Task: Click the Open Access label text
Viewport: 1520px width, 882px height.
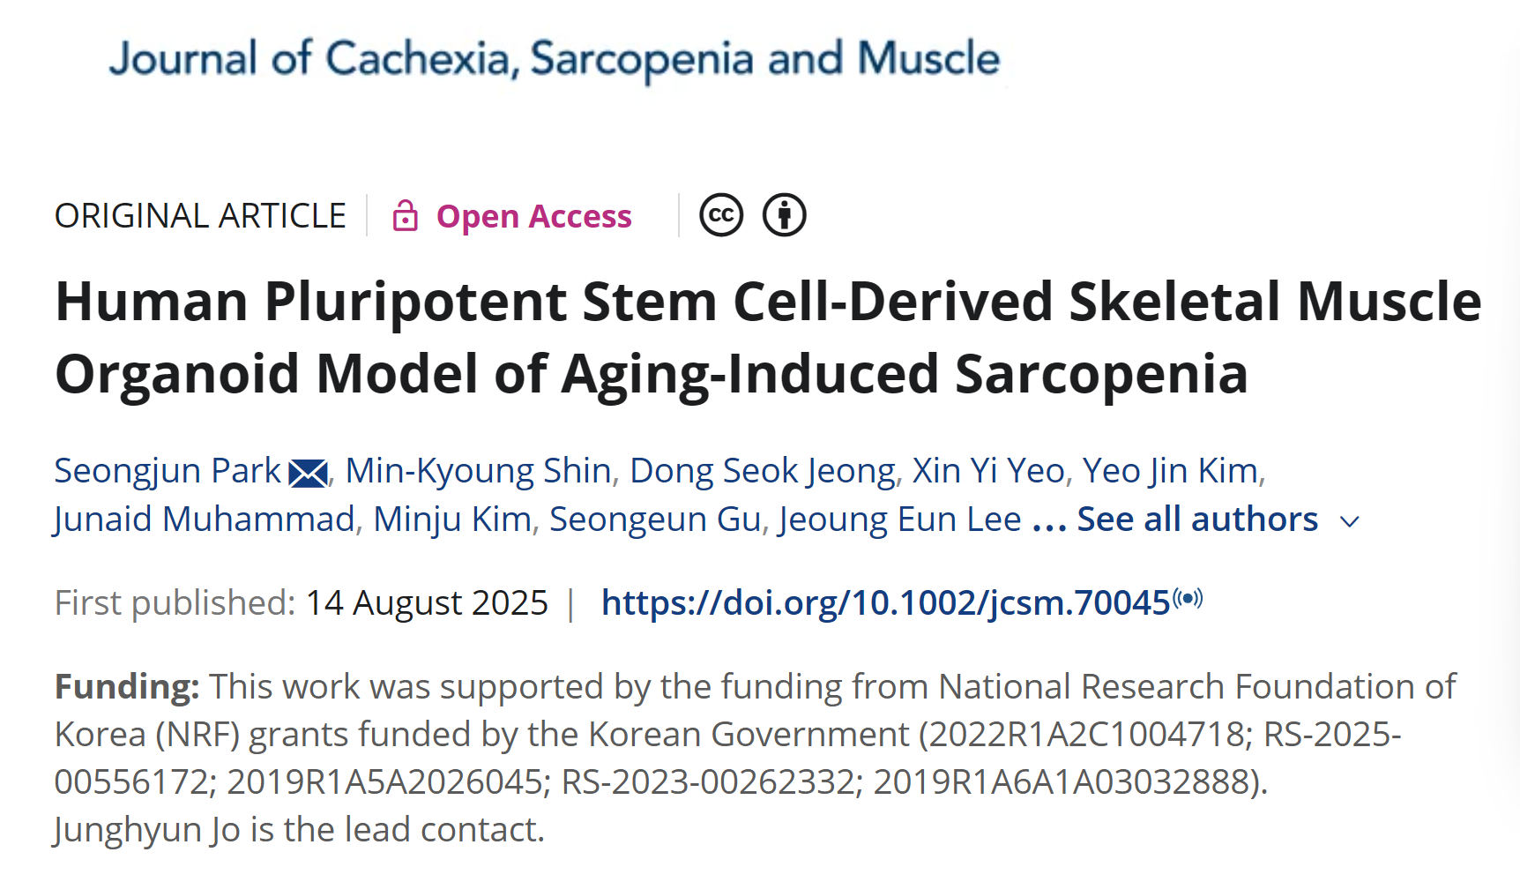Action: [x=534, y=216]
